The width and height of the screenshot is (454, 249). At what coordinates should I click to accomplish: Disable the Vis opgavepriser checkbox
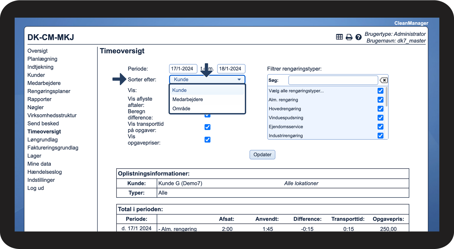[207, 140]
